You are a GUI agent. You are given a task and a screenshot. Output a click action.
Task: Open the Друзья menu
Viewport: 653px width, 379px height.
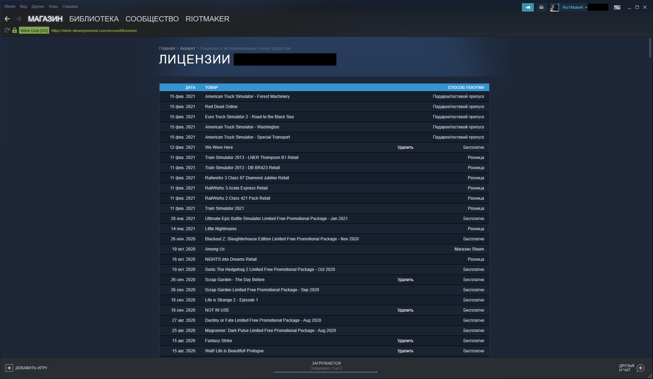[x=38, y=6]
